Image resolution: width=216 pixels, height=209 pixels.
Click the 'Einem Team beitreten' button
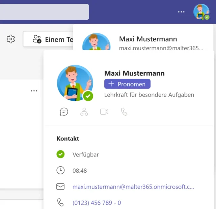pyautogui.click(x=48, y=39)
